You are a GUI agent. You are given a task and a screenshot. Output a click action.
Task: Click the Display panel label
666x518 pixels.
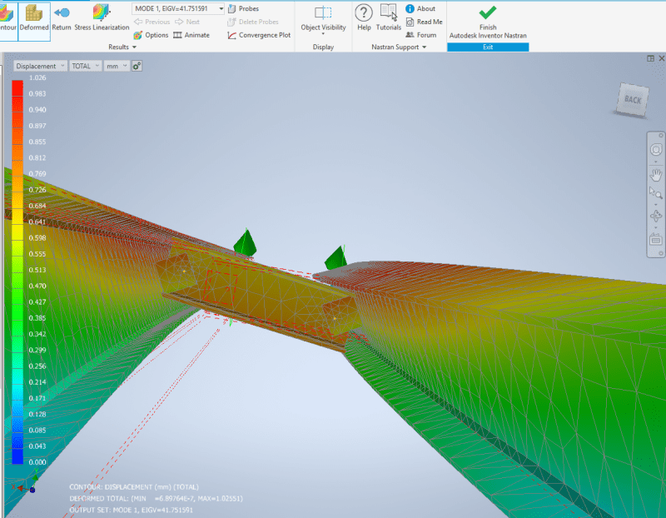click(323, 47)
